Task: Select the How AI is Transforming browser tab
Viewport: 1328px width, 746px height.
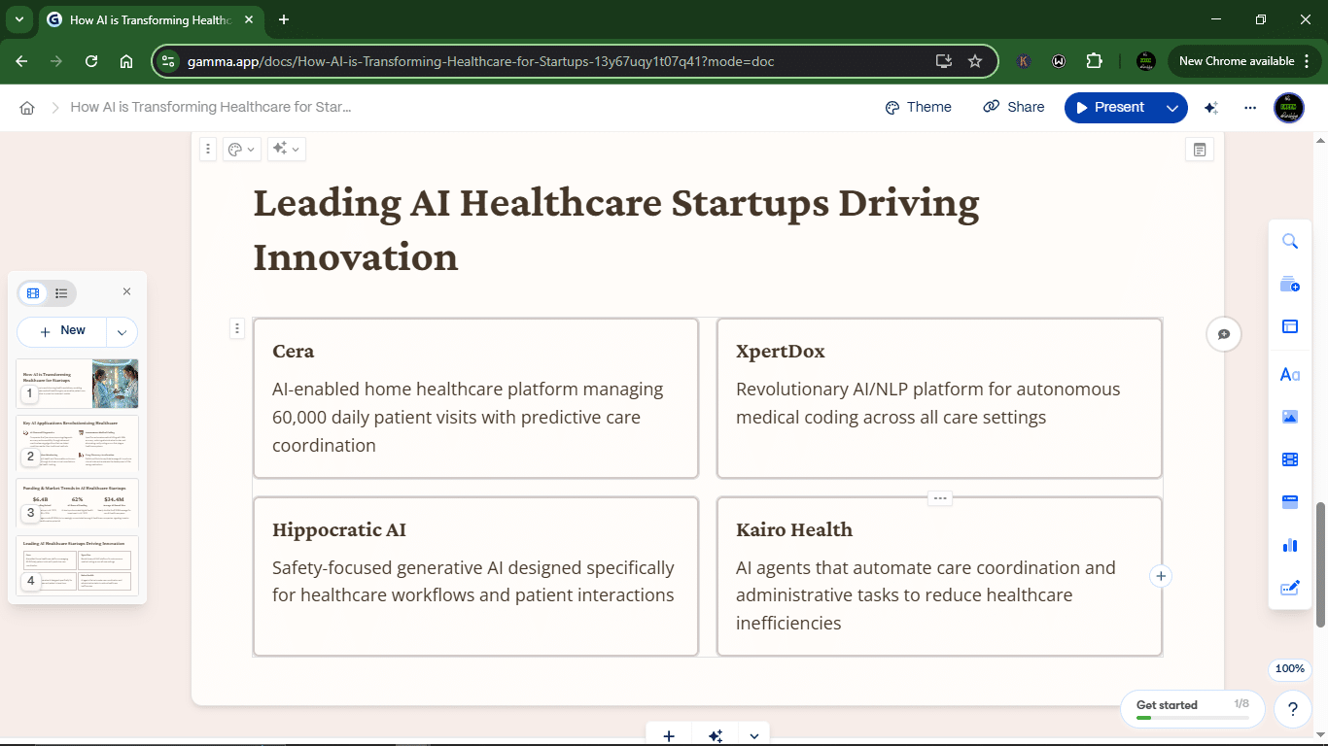Action: [151, 19]
